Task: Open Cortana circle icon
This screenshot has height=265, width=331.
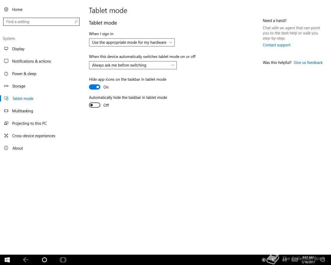Action: click(44, 260)
